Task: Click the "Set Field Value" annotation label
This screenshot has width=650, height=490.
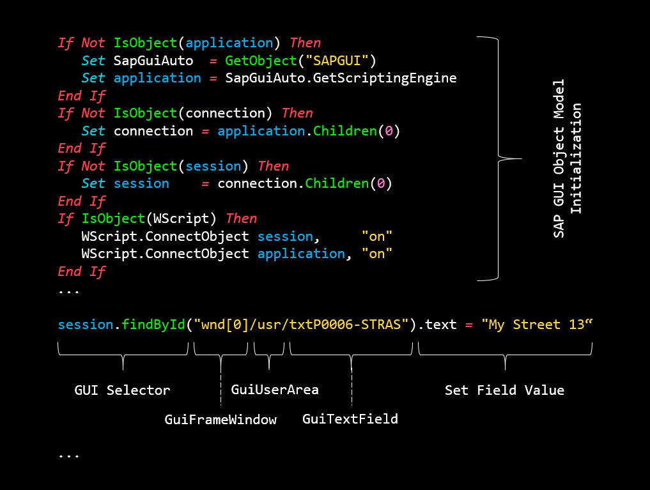Action: (x=504, y=390)
